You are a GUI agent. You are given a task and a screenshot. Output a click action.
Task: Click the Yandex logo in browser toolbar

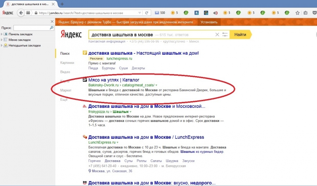(x=8, y=13)
